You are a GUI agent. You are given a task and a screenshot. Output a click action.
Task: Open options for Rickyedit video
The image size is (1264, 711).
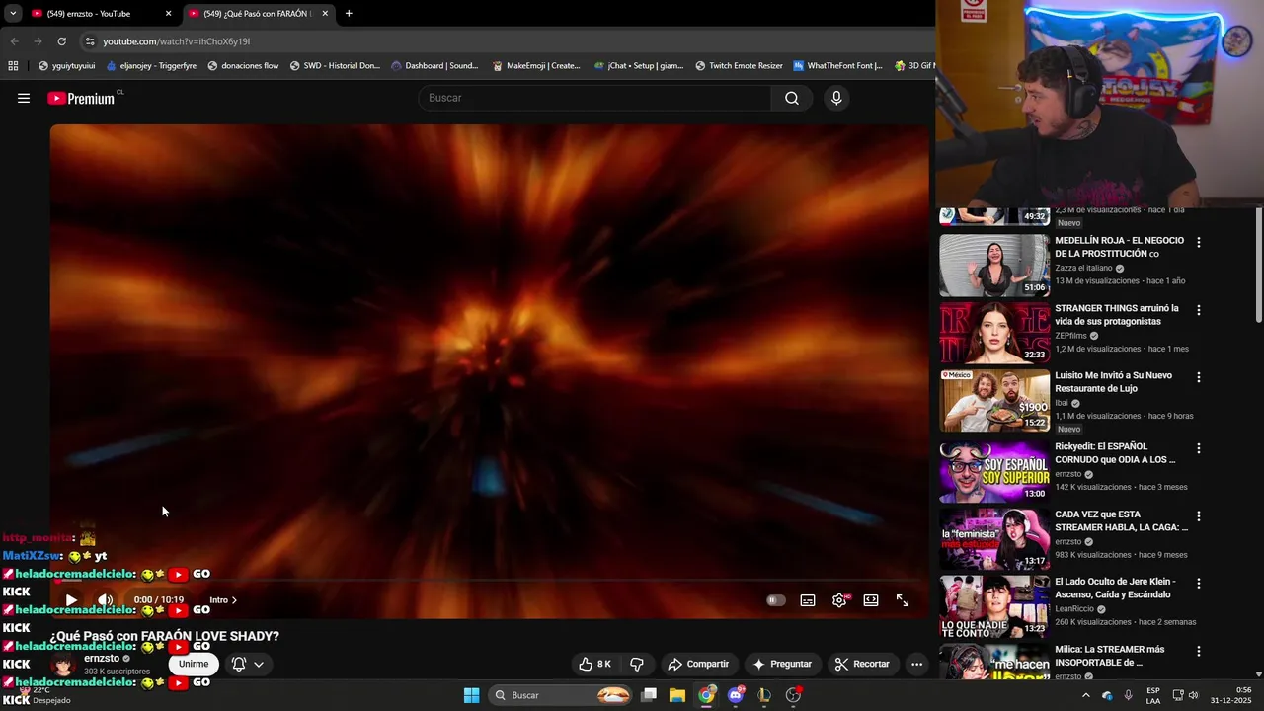[1199, 448]
